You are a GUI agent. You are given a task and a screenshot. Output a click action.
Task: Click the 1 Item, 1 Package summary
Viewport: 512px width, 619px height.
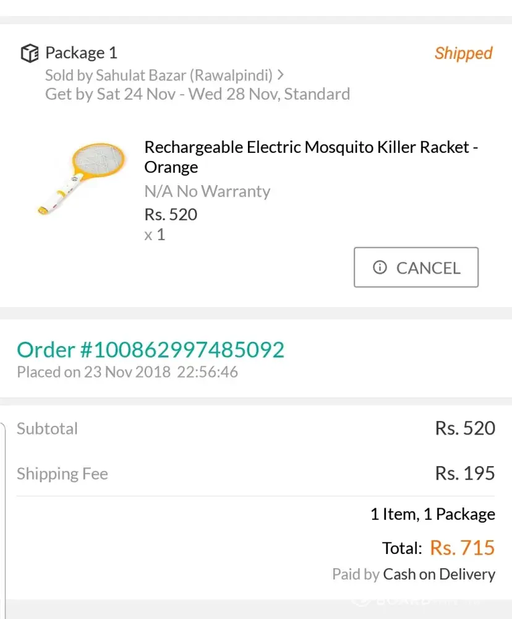[x=433, y=514]
